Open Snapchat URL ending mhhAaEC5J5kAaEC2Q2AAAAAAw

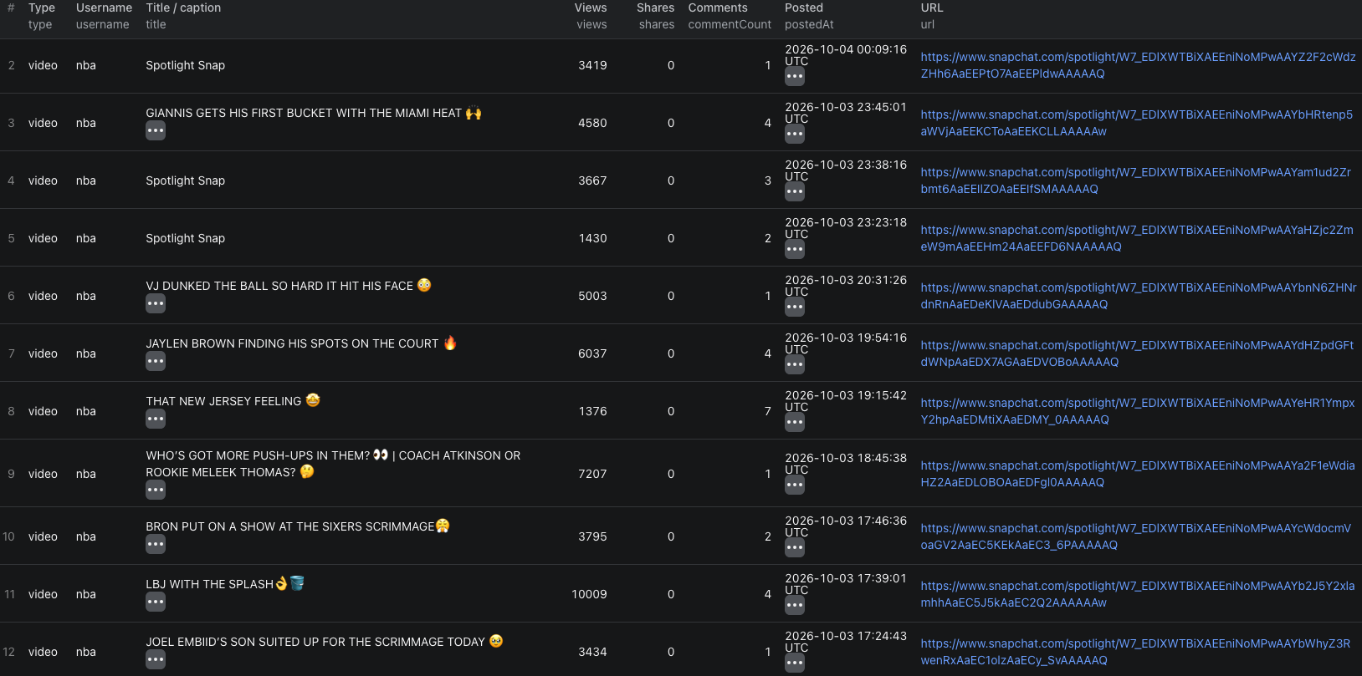click(1138, 594)
